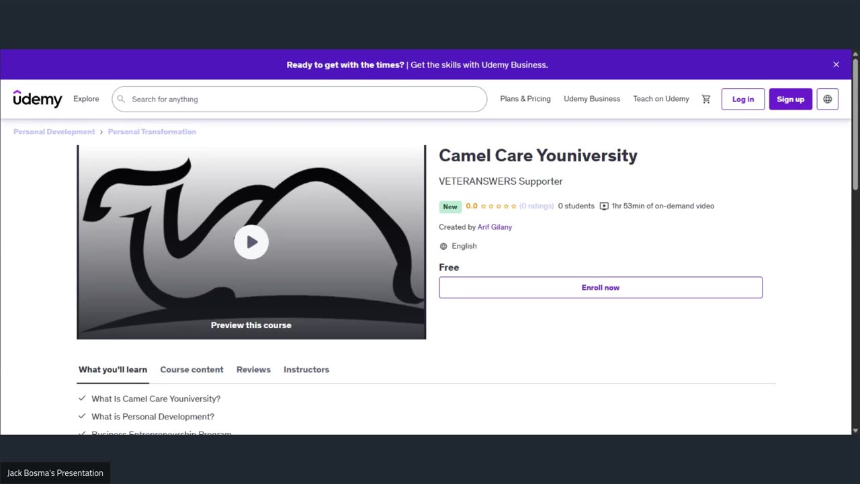Viewport: 860px width, 484px height.
Task: Click the checkmark beside Personal Development
Action: [x=82, y=416]
